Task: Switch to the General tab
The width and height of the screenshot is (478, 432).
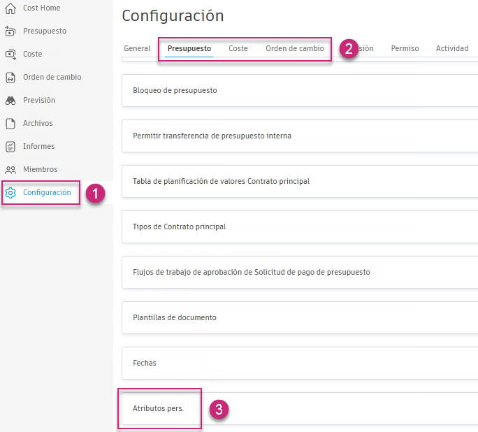Action: tap(137, 48)
